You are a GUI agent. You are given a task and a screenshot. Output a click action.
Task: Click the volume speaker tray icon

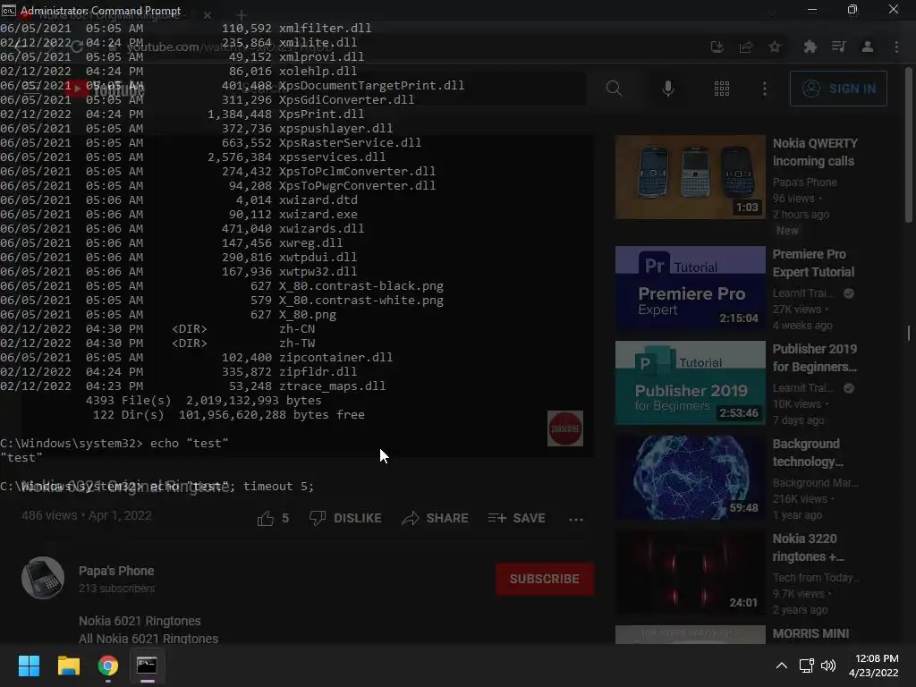(828, 666)
